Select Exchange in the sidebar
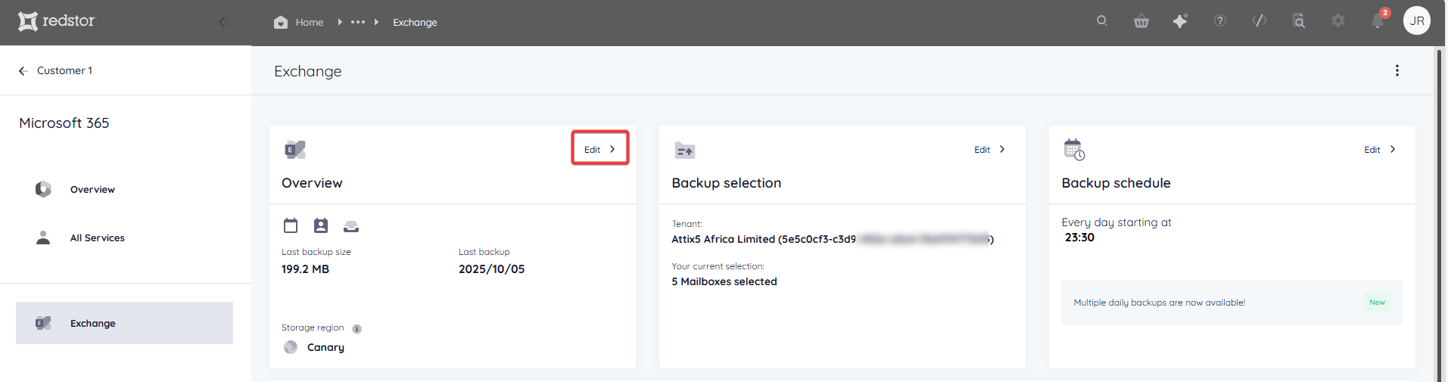1448x382 pixels. click(x=124, y=323)
